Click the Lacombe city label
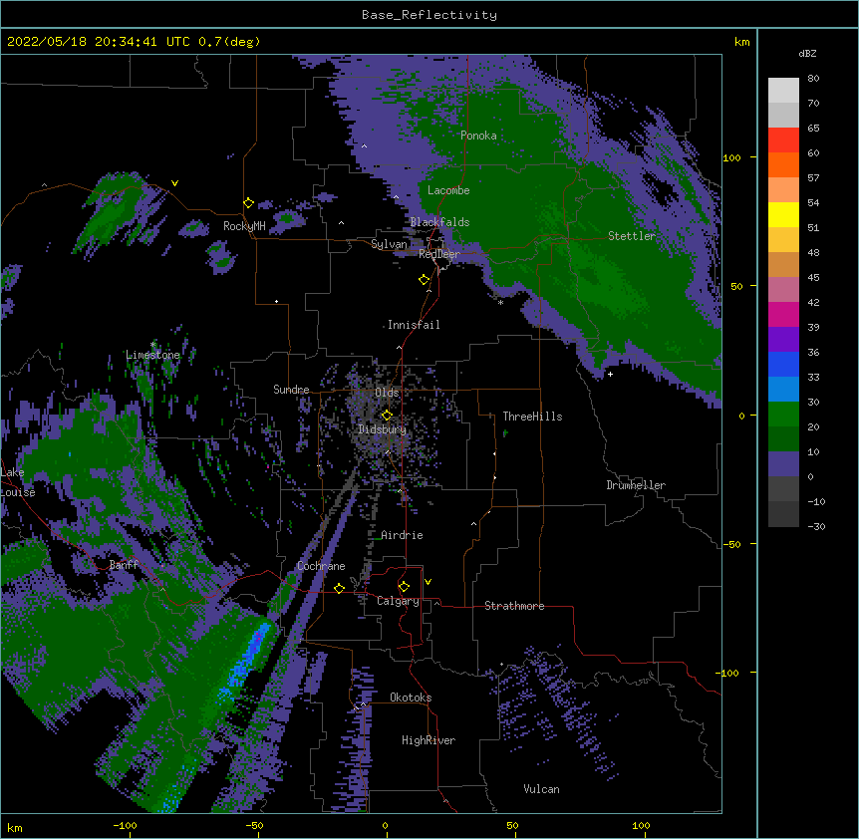The height and width of the screenshot is (839, 859). pos(448,190)
